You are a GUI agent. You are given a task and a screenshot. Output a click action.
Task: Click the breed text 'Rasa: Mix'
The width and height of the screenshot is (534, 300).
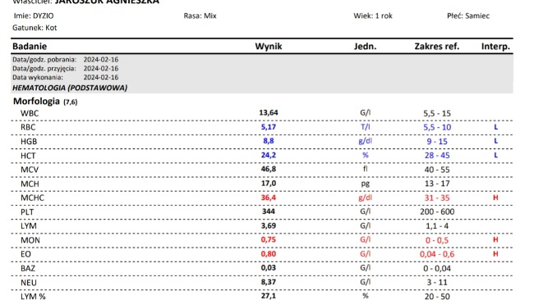200,16
